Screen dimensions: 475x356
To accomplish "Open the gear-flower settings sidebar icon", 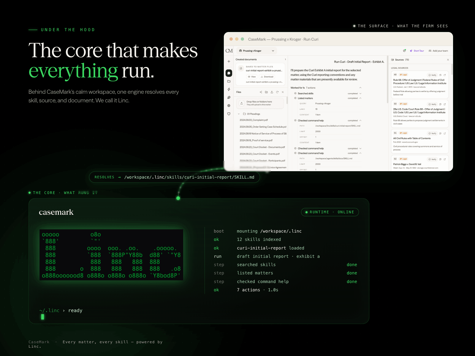I will (229, 106).
